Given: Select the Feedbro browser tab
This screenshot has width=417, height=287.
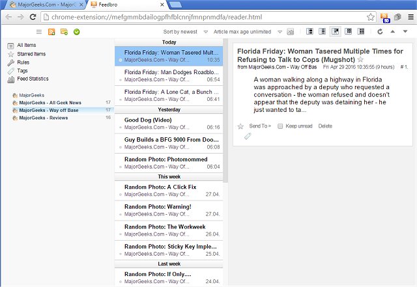Looking at the screenshot, I should pyautogui.click(x=127, y=5).
